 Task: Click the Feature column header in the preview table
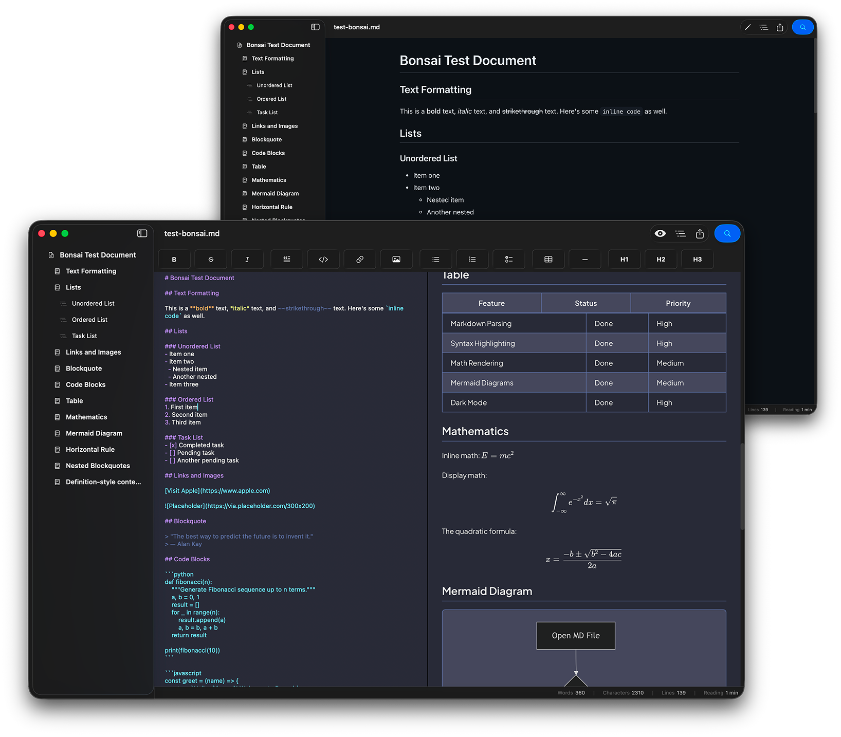click(491, 303)
